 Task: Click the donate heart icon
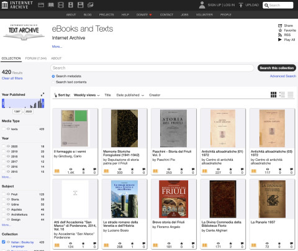click(150, 15)
